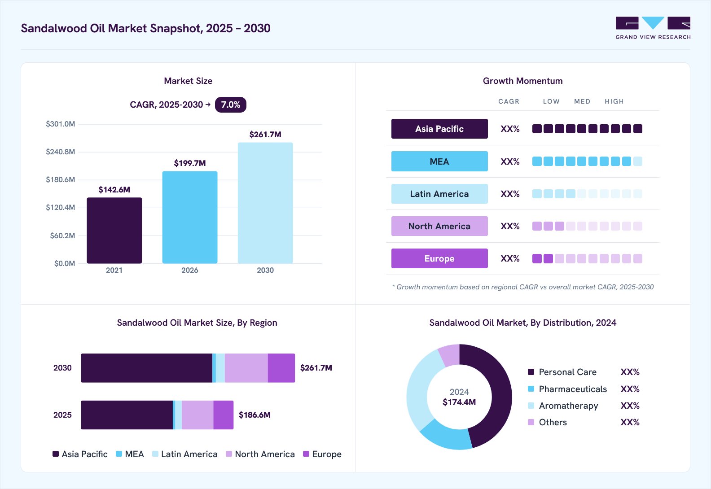Click the Asia Pacific swatch in the region legend
Screen dimensions: 711x489
[x=56, y=454]
